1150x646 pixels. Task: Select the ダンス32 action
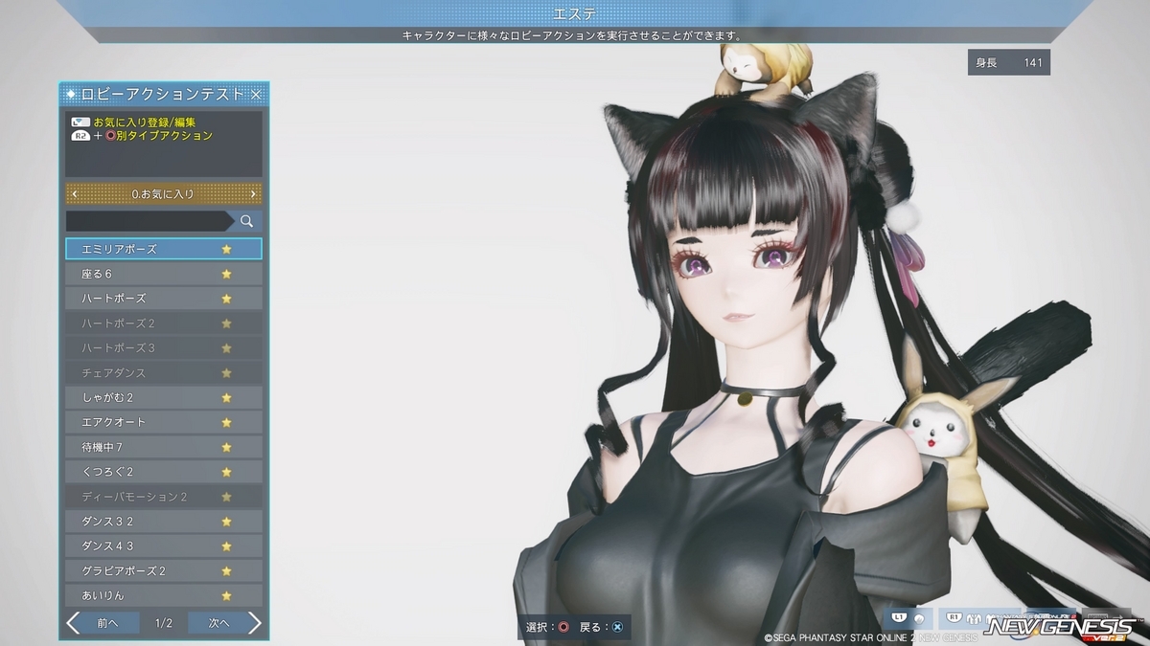(x=164, y=522)
